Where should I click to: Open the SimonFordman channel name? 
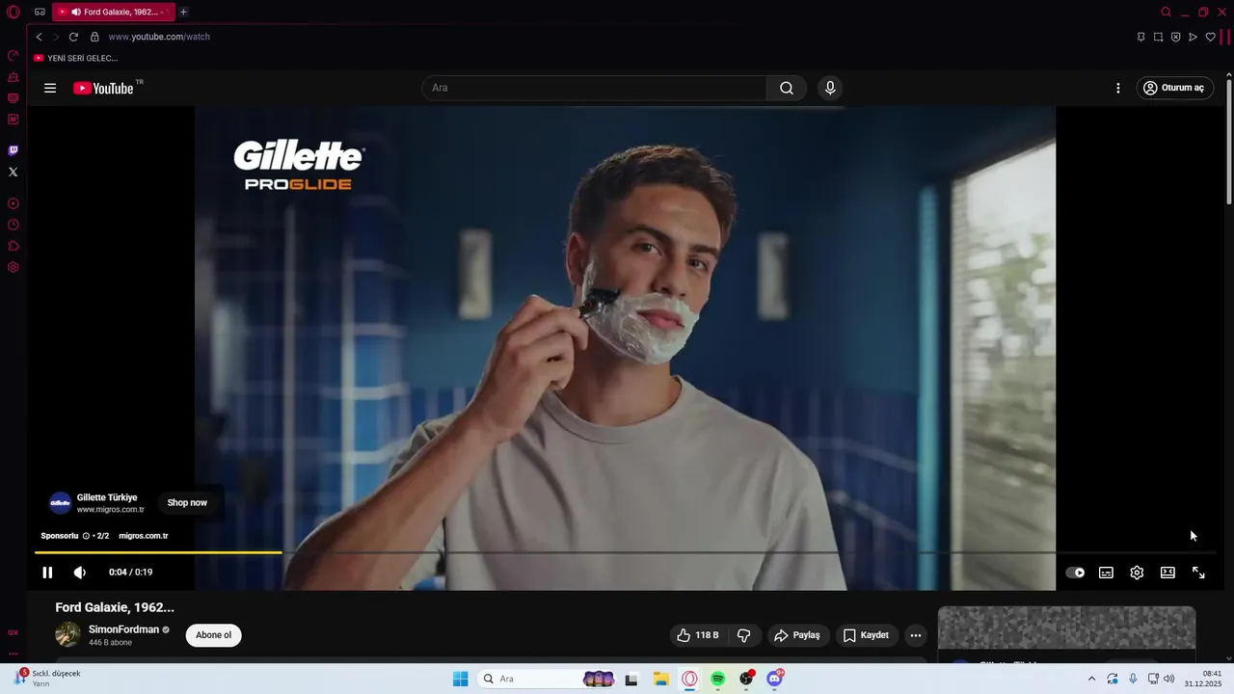(123, 629)
